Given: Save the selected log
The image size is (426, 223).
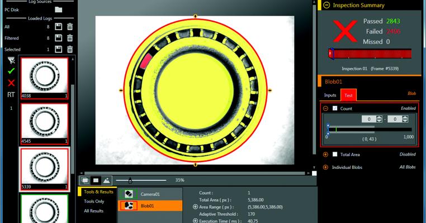Looking at the screenshot, I should coord(58,49).
